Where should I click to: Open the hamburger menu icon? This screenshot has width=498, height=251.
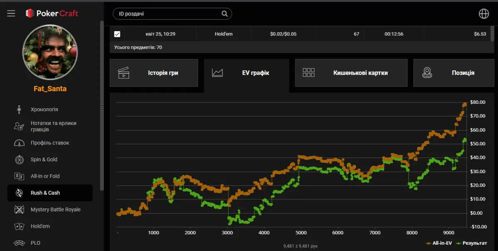point(11,13)
